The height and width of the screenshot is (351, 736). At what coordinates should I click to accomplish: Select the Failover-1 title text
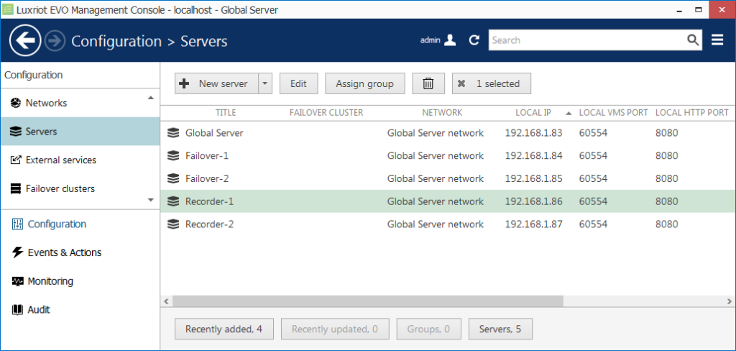(207, 155)
